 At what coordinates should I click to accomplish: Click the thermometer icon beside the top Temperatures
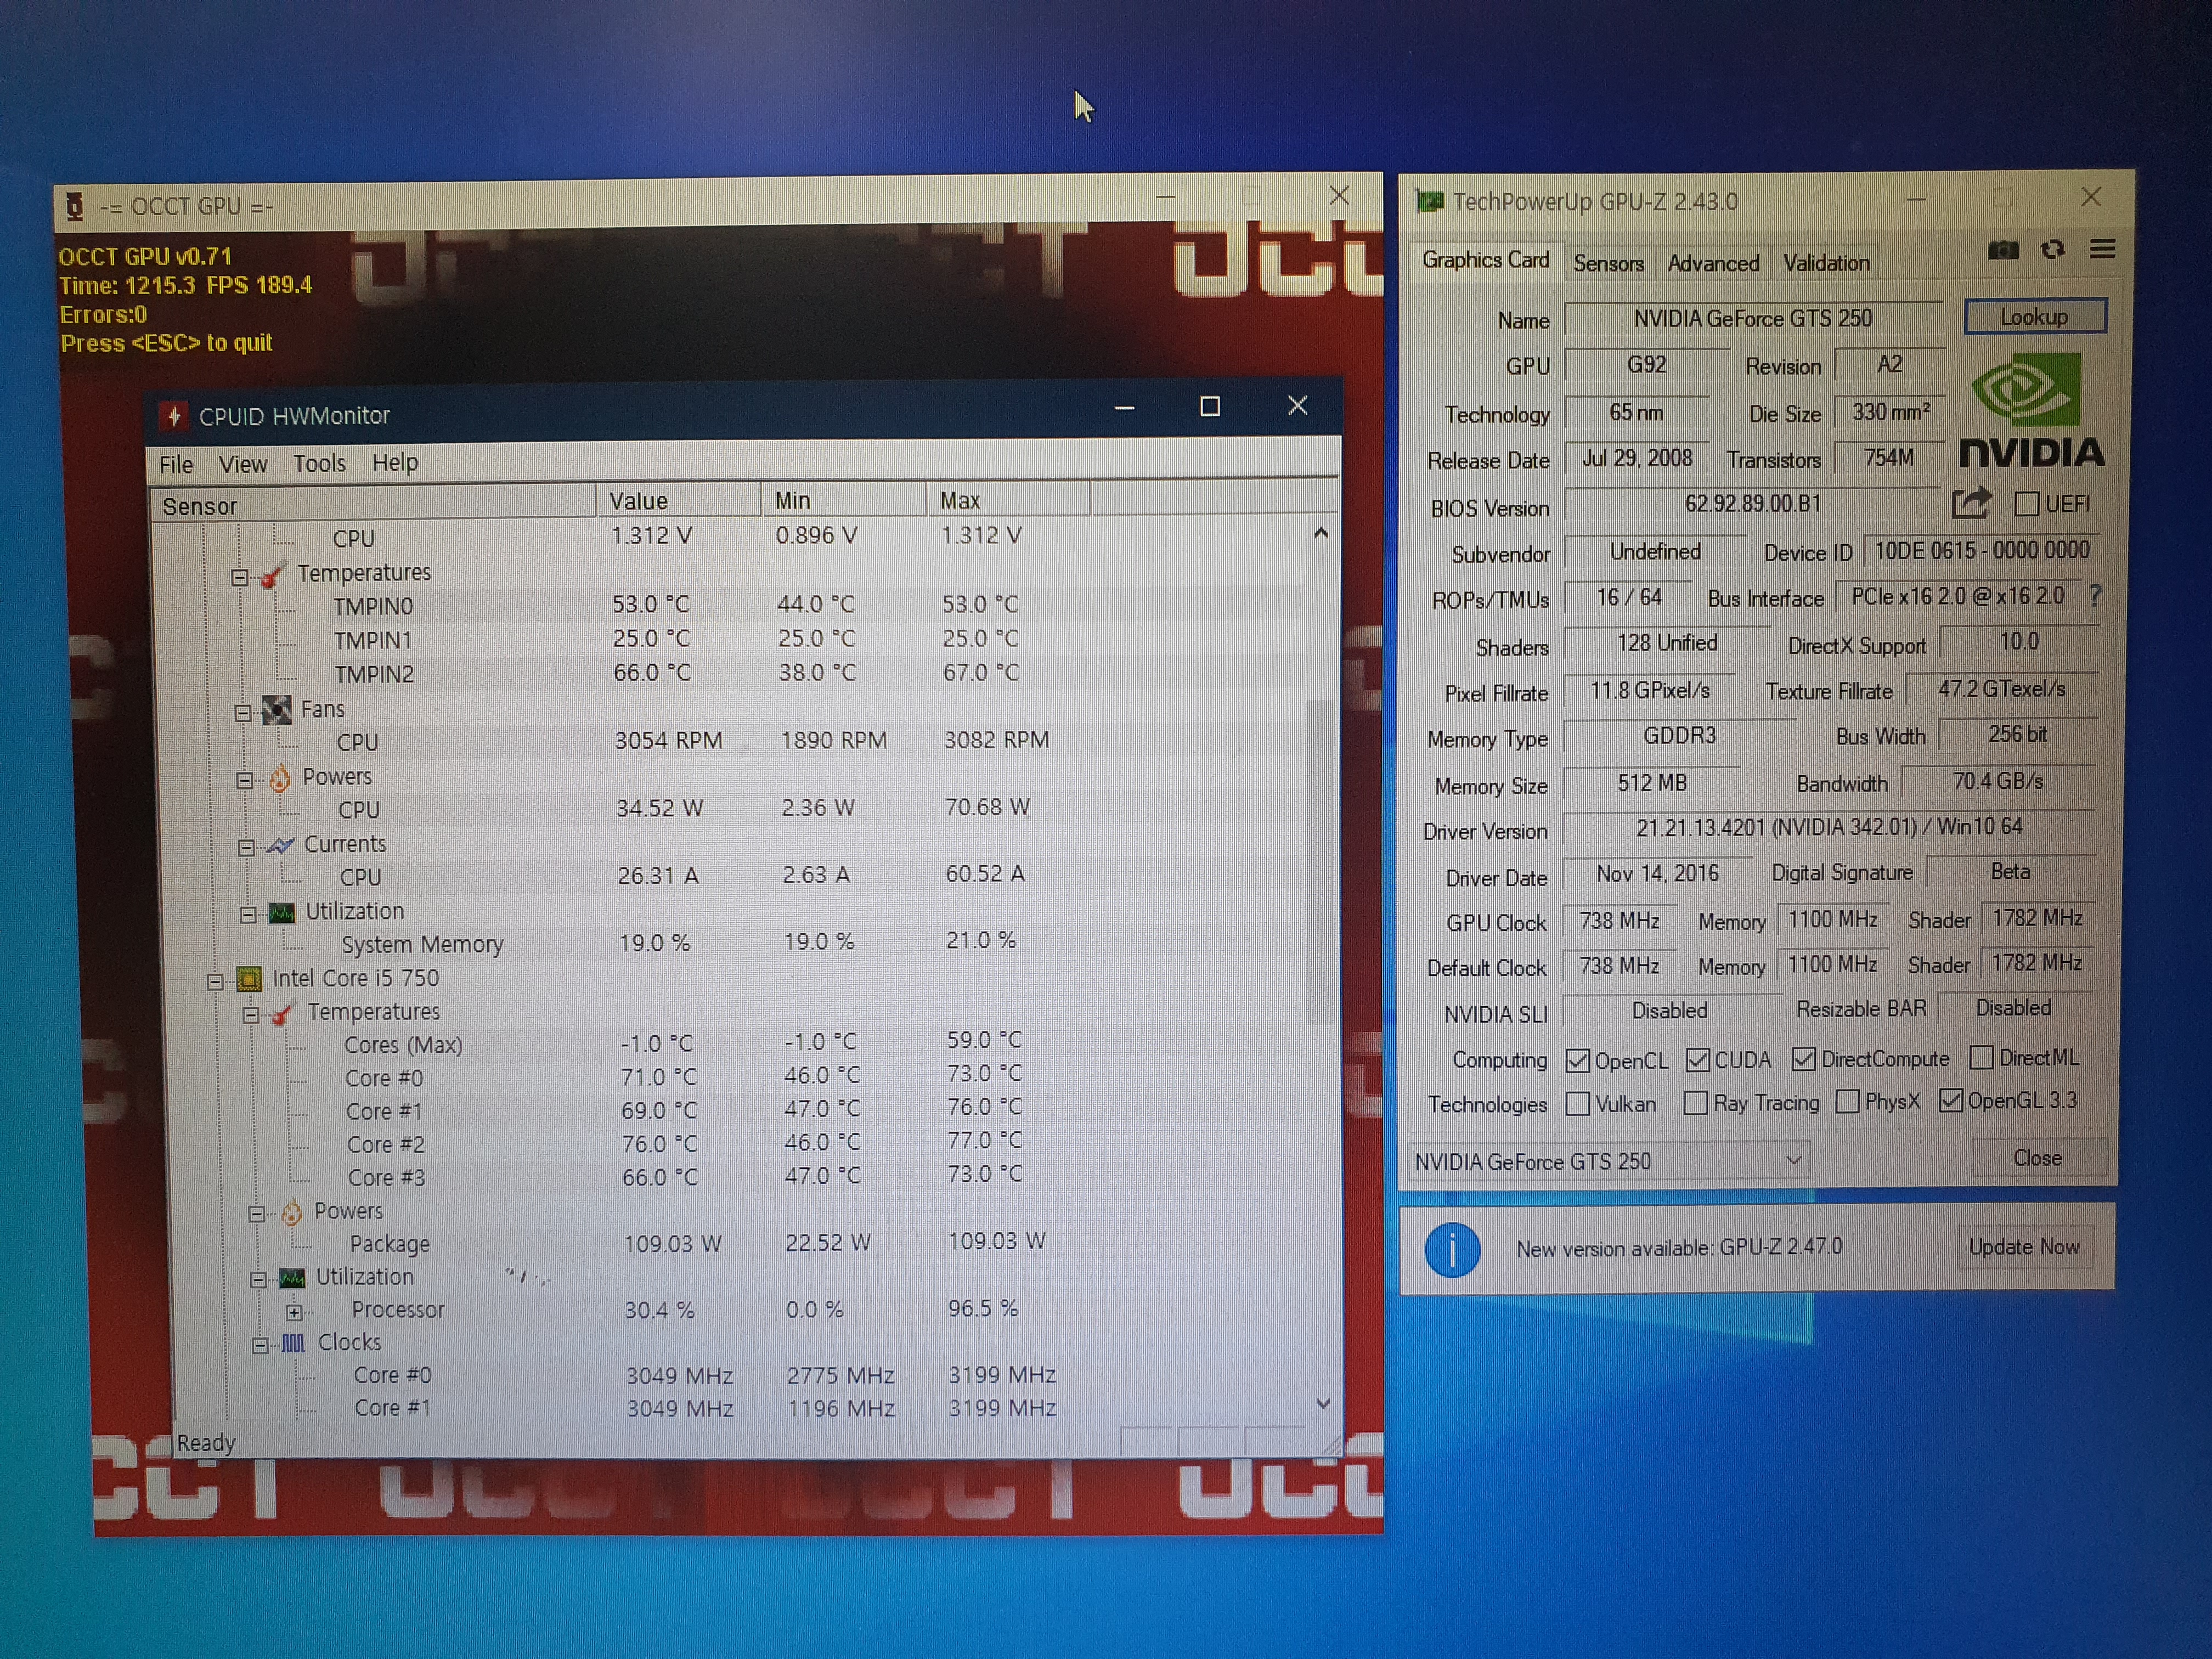point(271,576)
